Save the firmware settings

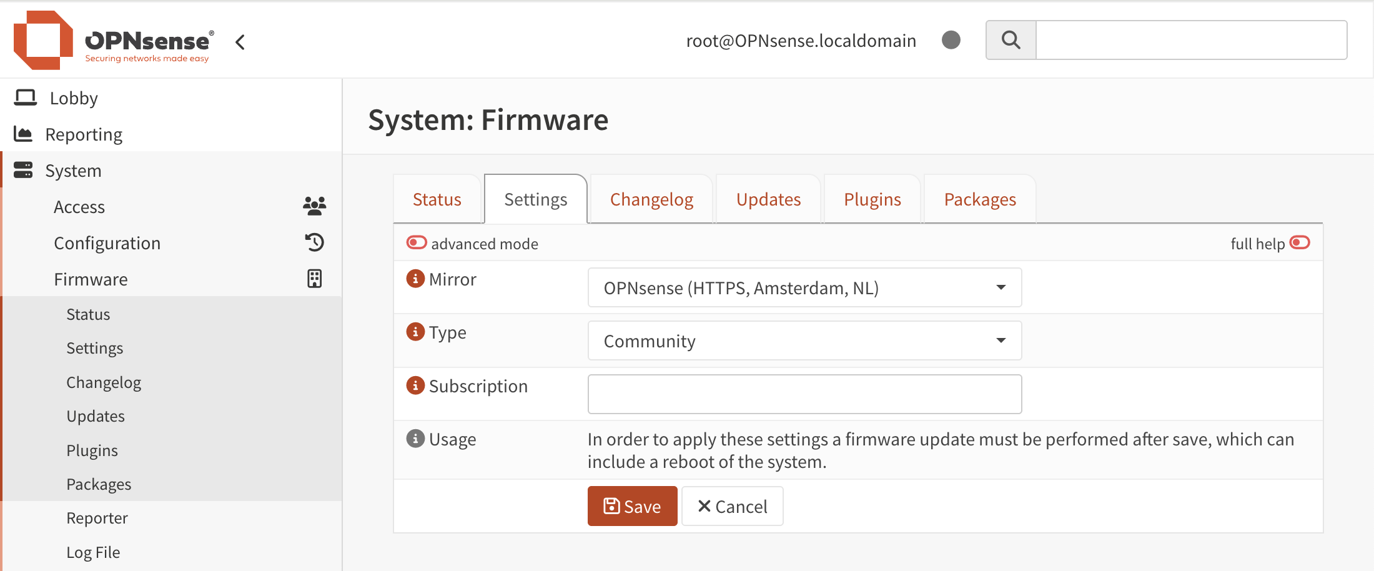[632, 506]
